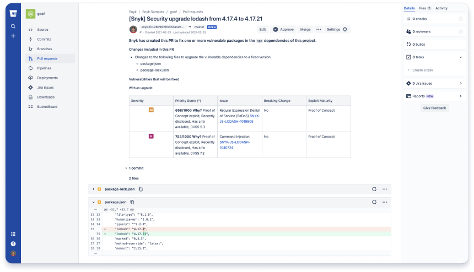Click the plus create icon in the sidebar

[x=13, y=36]
